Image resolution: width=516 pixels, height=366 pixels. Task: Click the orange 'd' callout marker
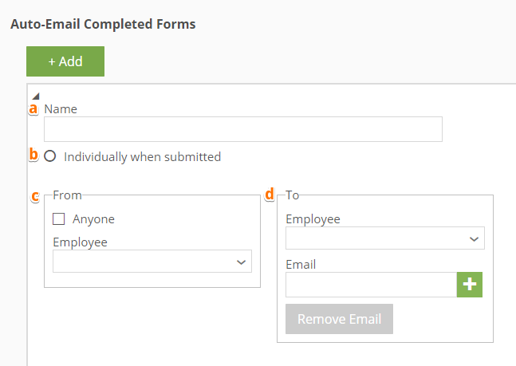(270, 194)
